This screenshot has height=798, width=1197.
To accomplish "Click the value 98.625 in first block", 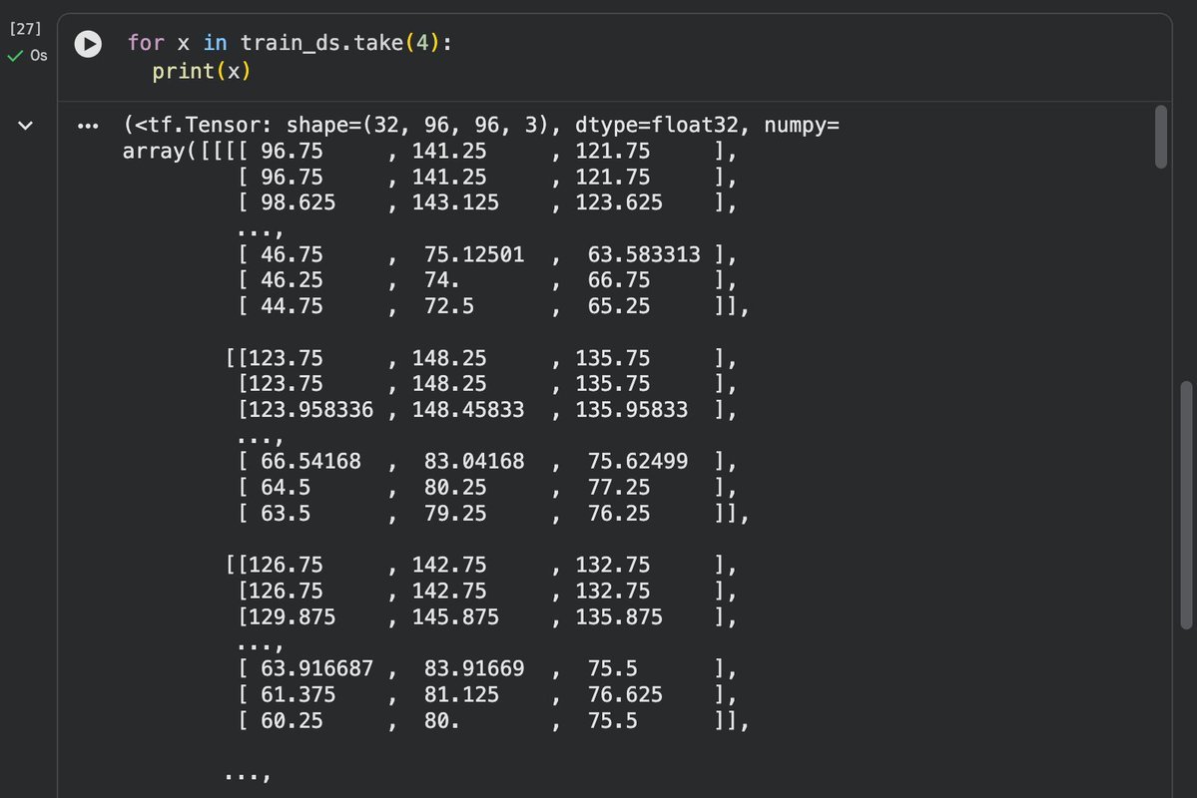I will pos(298,202).
